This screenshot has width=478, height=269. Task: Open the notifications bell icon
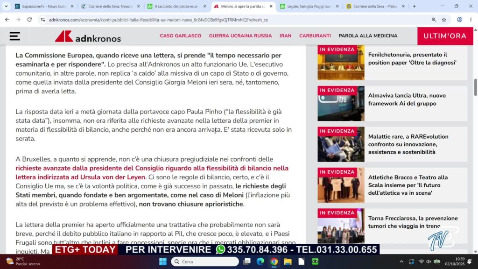point(470,262)
